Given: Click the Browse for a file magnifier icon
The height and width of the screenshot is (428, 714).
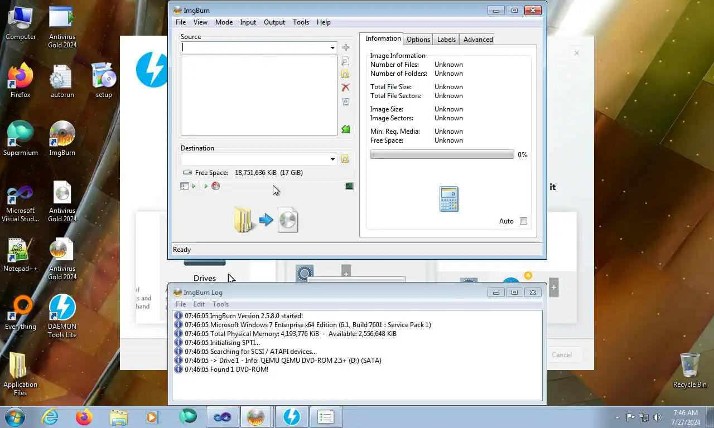Looking at the screenshot, I should point(345,61).
